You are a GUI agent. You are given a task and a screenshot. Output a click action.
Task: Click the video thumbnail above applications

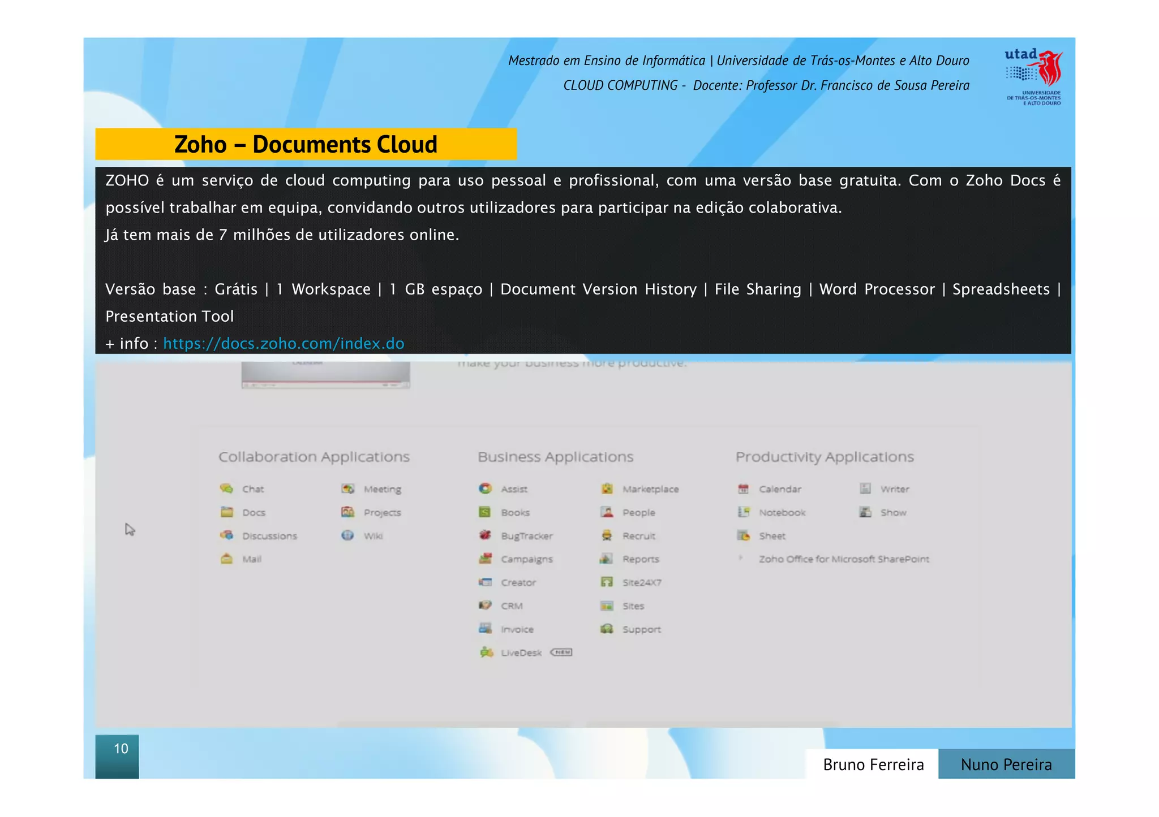click(x=325, y=374)
